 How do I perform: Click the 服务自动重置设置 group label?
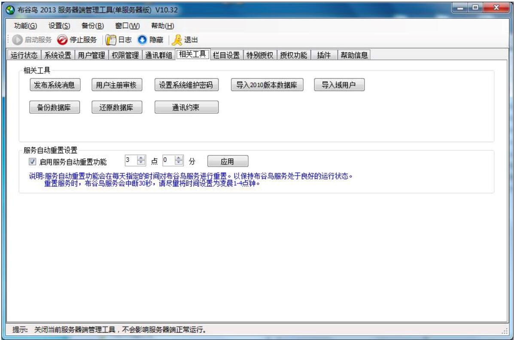click(x=50, y=151)
